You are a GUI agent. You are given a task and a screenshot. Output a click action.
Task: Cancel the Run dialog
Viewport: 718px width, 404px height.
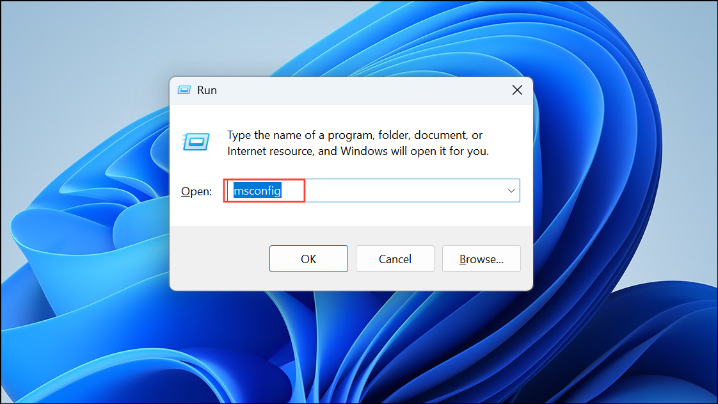tap(395, 259)
